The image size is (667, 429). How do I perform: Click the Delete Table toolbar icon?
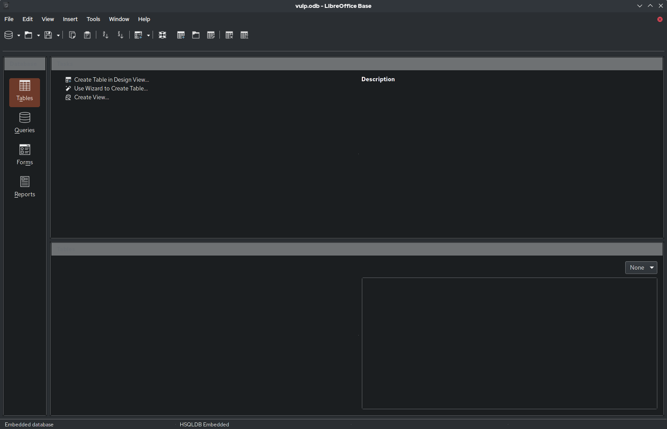tap(229, 35)
